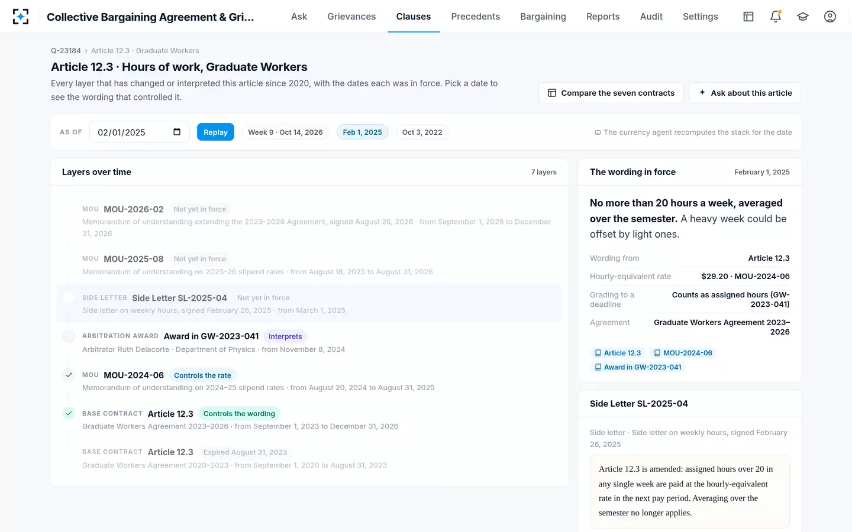Click the checkmark marker beside MOU-2024-06

69,375
